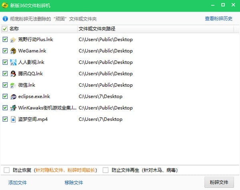
Task: Uncheck the 盗梦空间.mp4 checkbox
Action: pos(5,119)
